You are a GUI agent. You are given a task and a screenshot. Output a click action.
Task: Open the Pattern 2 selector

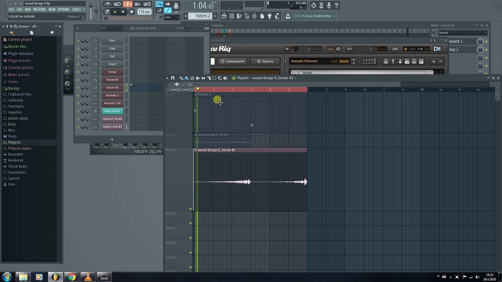201,16
